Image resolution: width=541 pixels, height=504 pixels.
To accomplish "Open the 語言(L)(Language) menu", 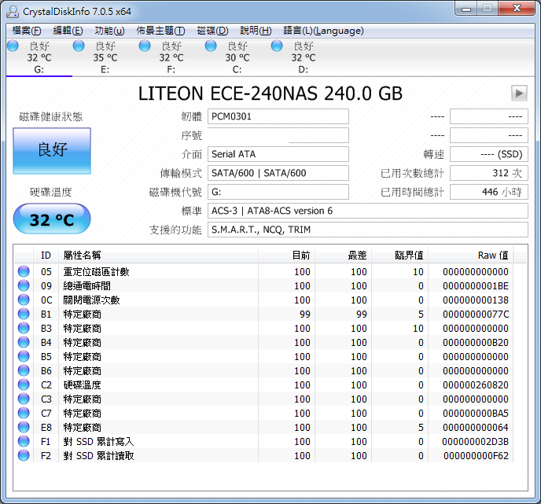I will [x=323, y=31].
